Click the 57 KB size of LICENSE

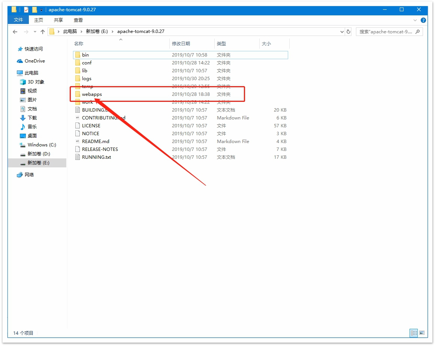click(280, 125)
